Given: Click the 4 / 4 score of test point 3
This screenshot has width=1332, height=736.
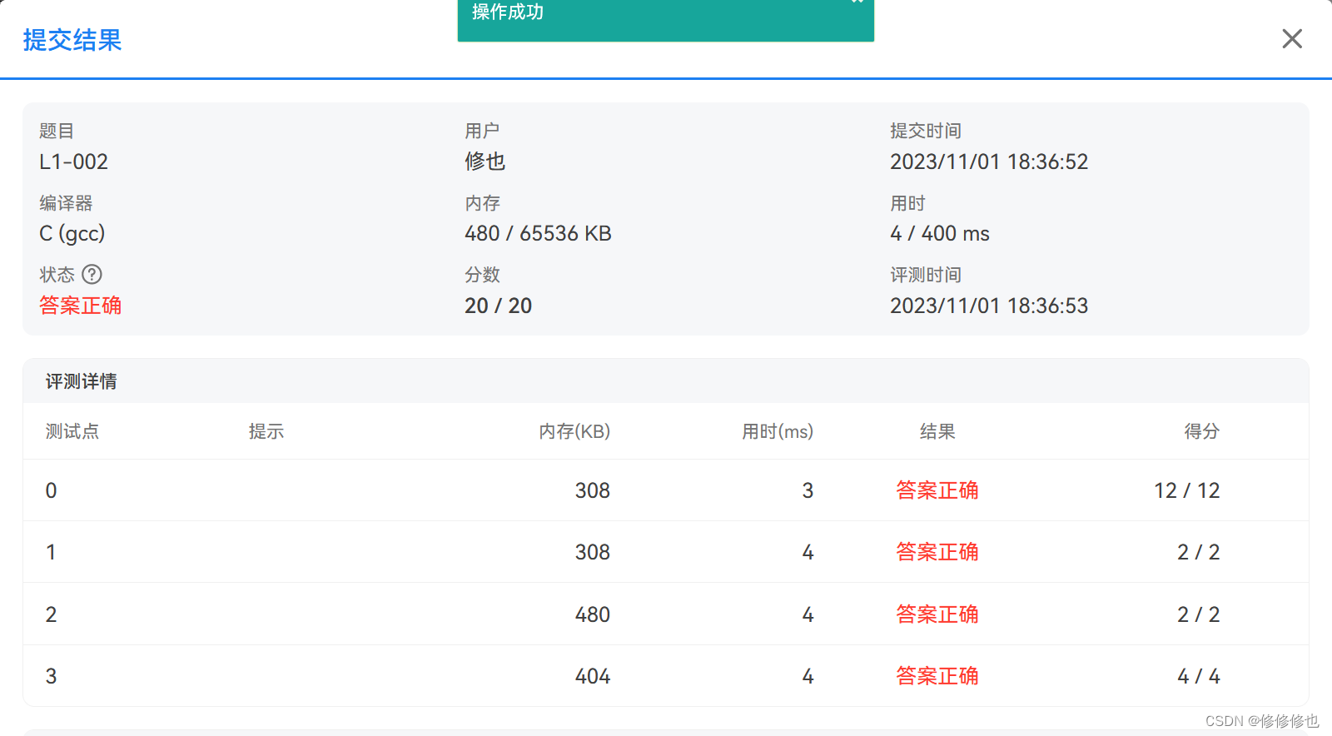Looking at the screenshot, I should pyautogui.click(x=1198, y=676).
